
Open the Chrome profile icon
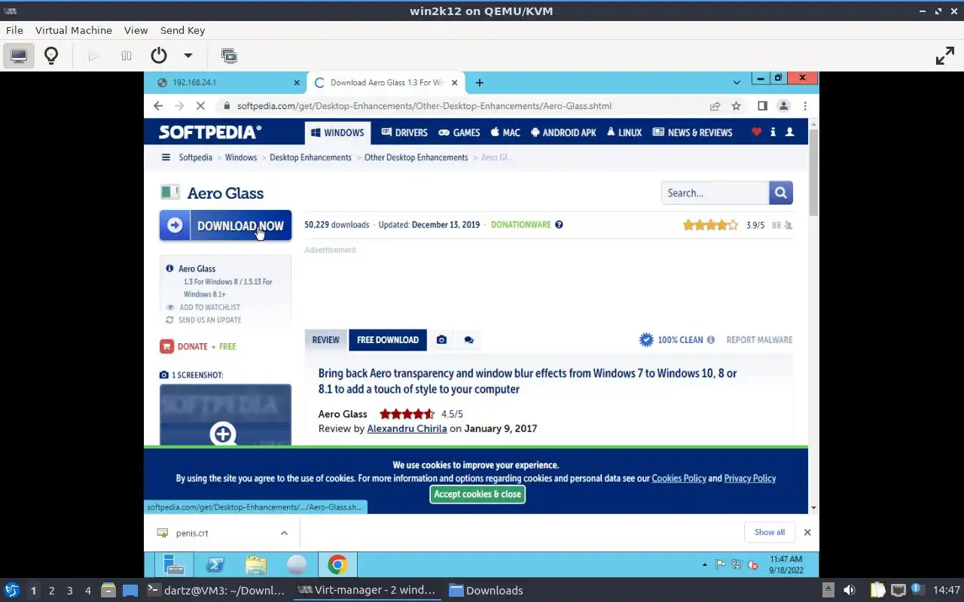pos(783,106)
